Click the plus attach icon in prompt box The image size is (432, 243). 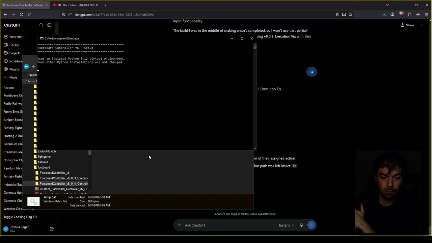pyautogui.click(x=179, y=225)
